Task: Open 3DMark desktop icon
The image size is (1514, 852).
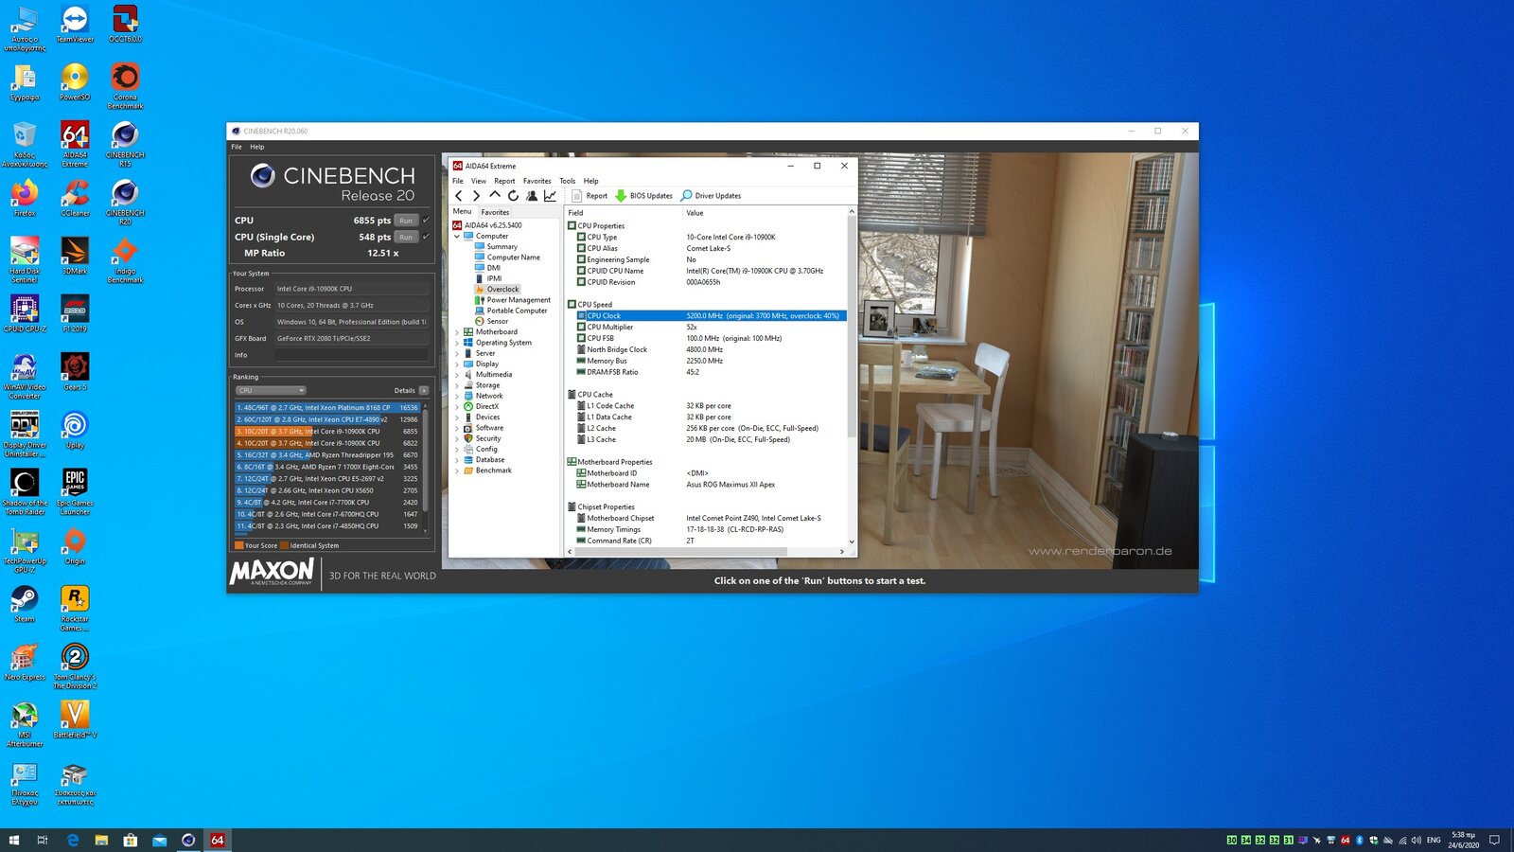Action: coord(75,256)
